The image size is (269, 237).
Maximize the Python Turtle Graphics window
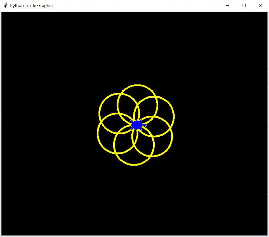[244, 6]
